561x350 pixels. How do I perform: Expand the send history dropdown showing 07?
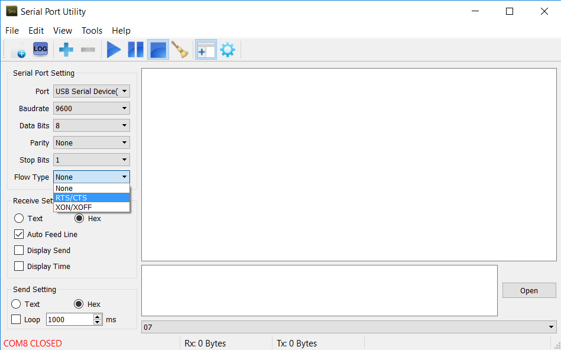349,327
